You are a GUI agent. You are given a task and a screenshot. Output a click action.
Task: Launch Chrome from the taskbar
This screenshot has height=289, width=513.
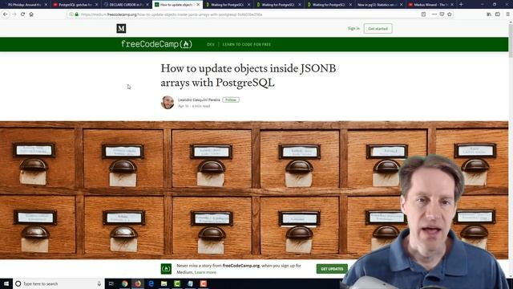[125, 283]
